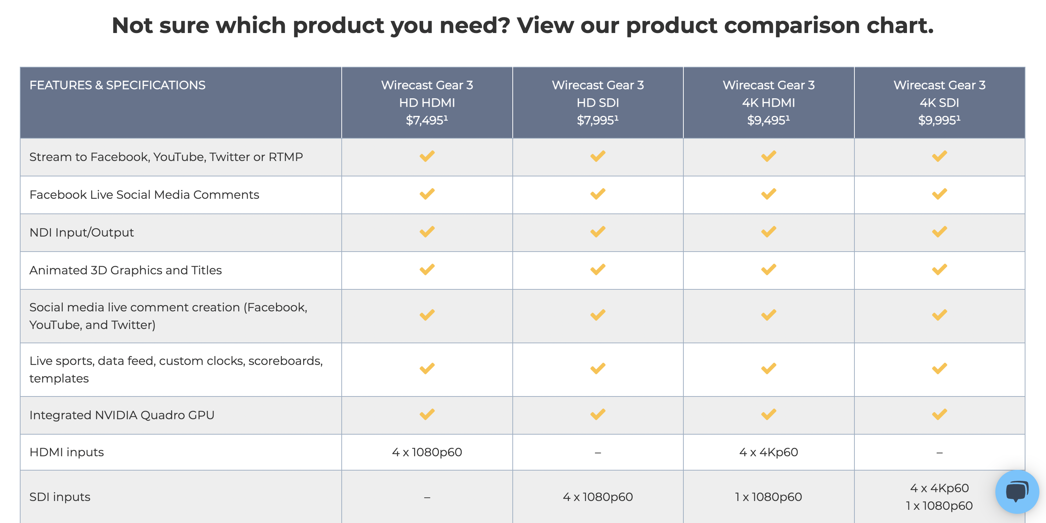The width and height of the screenshot is (1046, 523).
Task: Click the Facebook Live Comments checkmark under 4K SDI
Action: point(939,194)
